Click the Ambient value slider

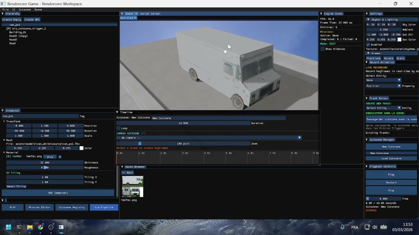(x=383, y=30)
